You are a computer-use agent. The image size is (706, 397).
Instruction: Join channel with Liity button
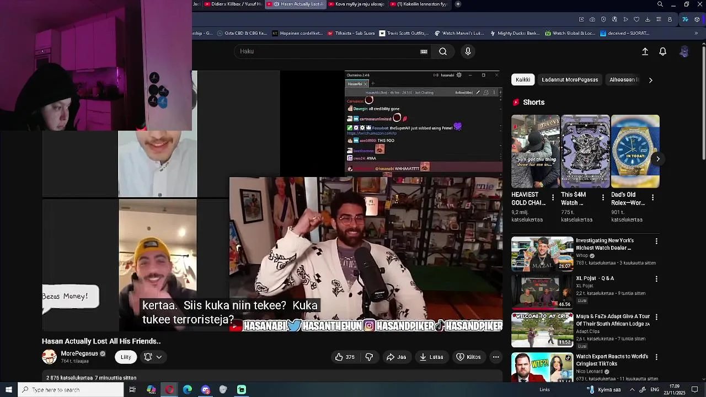tap(126, 357)
